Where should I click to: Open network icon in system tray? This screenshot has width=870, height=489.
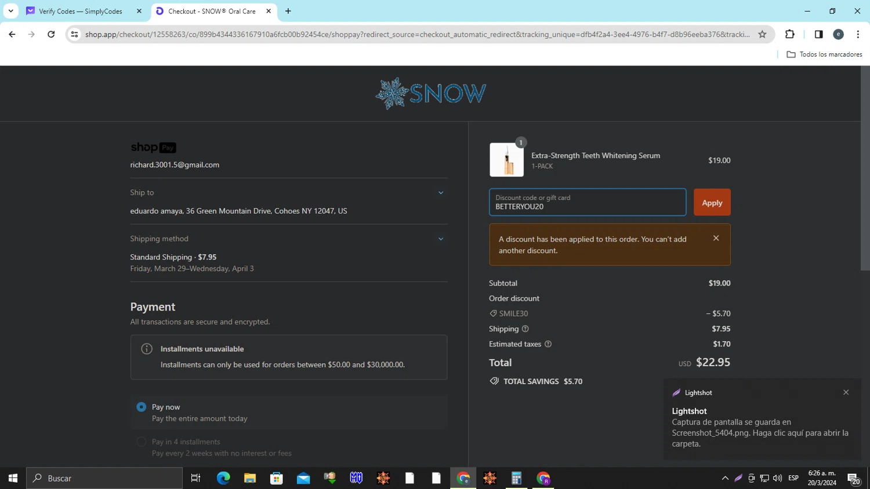(x=764, y=478)
